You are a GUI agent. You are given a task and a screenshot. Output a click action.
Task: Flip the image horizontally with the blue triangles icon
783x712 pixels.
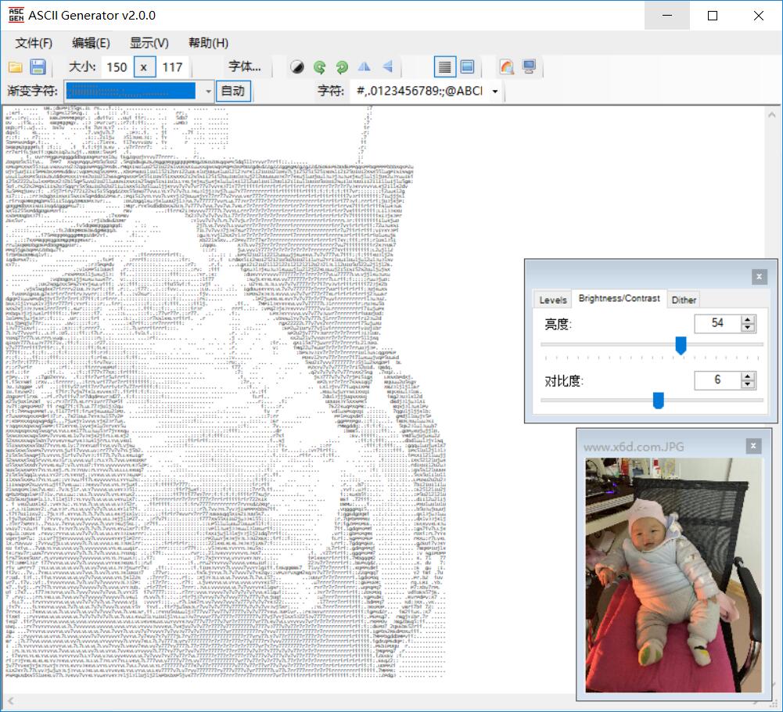pyautogui.click(x=365, y=67)
